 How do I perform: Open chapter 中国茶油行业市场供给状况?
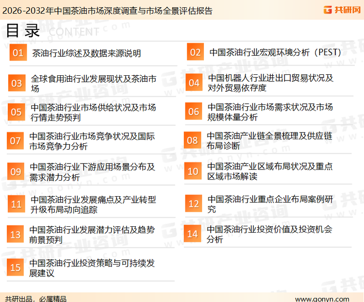click(x=93, y=112)
